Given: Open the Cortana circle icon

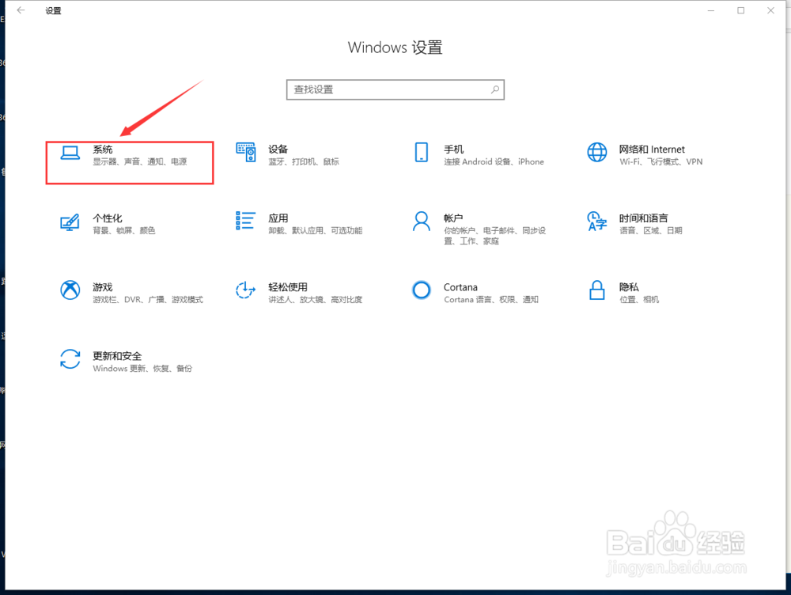Looking at the screenshot, I should 422,290.
